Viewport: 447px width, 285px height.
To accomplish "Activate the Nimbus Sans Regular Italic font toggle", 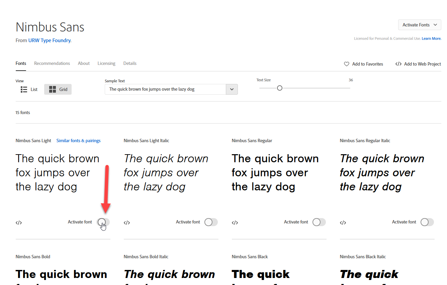I will [x=427, y=222].
